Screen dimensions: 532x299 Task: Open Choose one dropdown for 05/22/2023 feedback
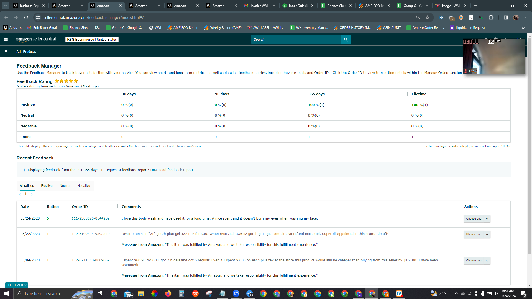tap(477, 234)
